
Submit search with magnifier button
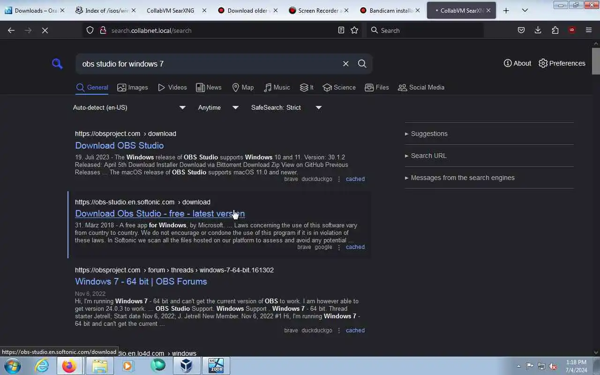tap(362, 64)
